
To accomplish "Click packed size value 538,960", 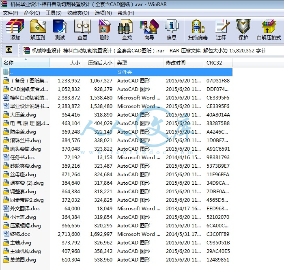I will (103, 260).
